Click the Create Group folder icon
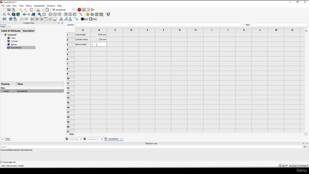The image size is (309, 174). pos(92,14)
